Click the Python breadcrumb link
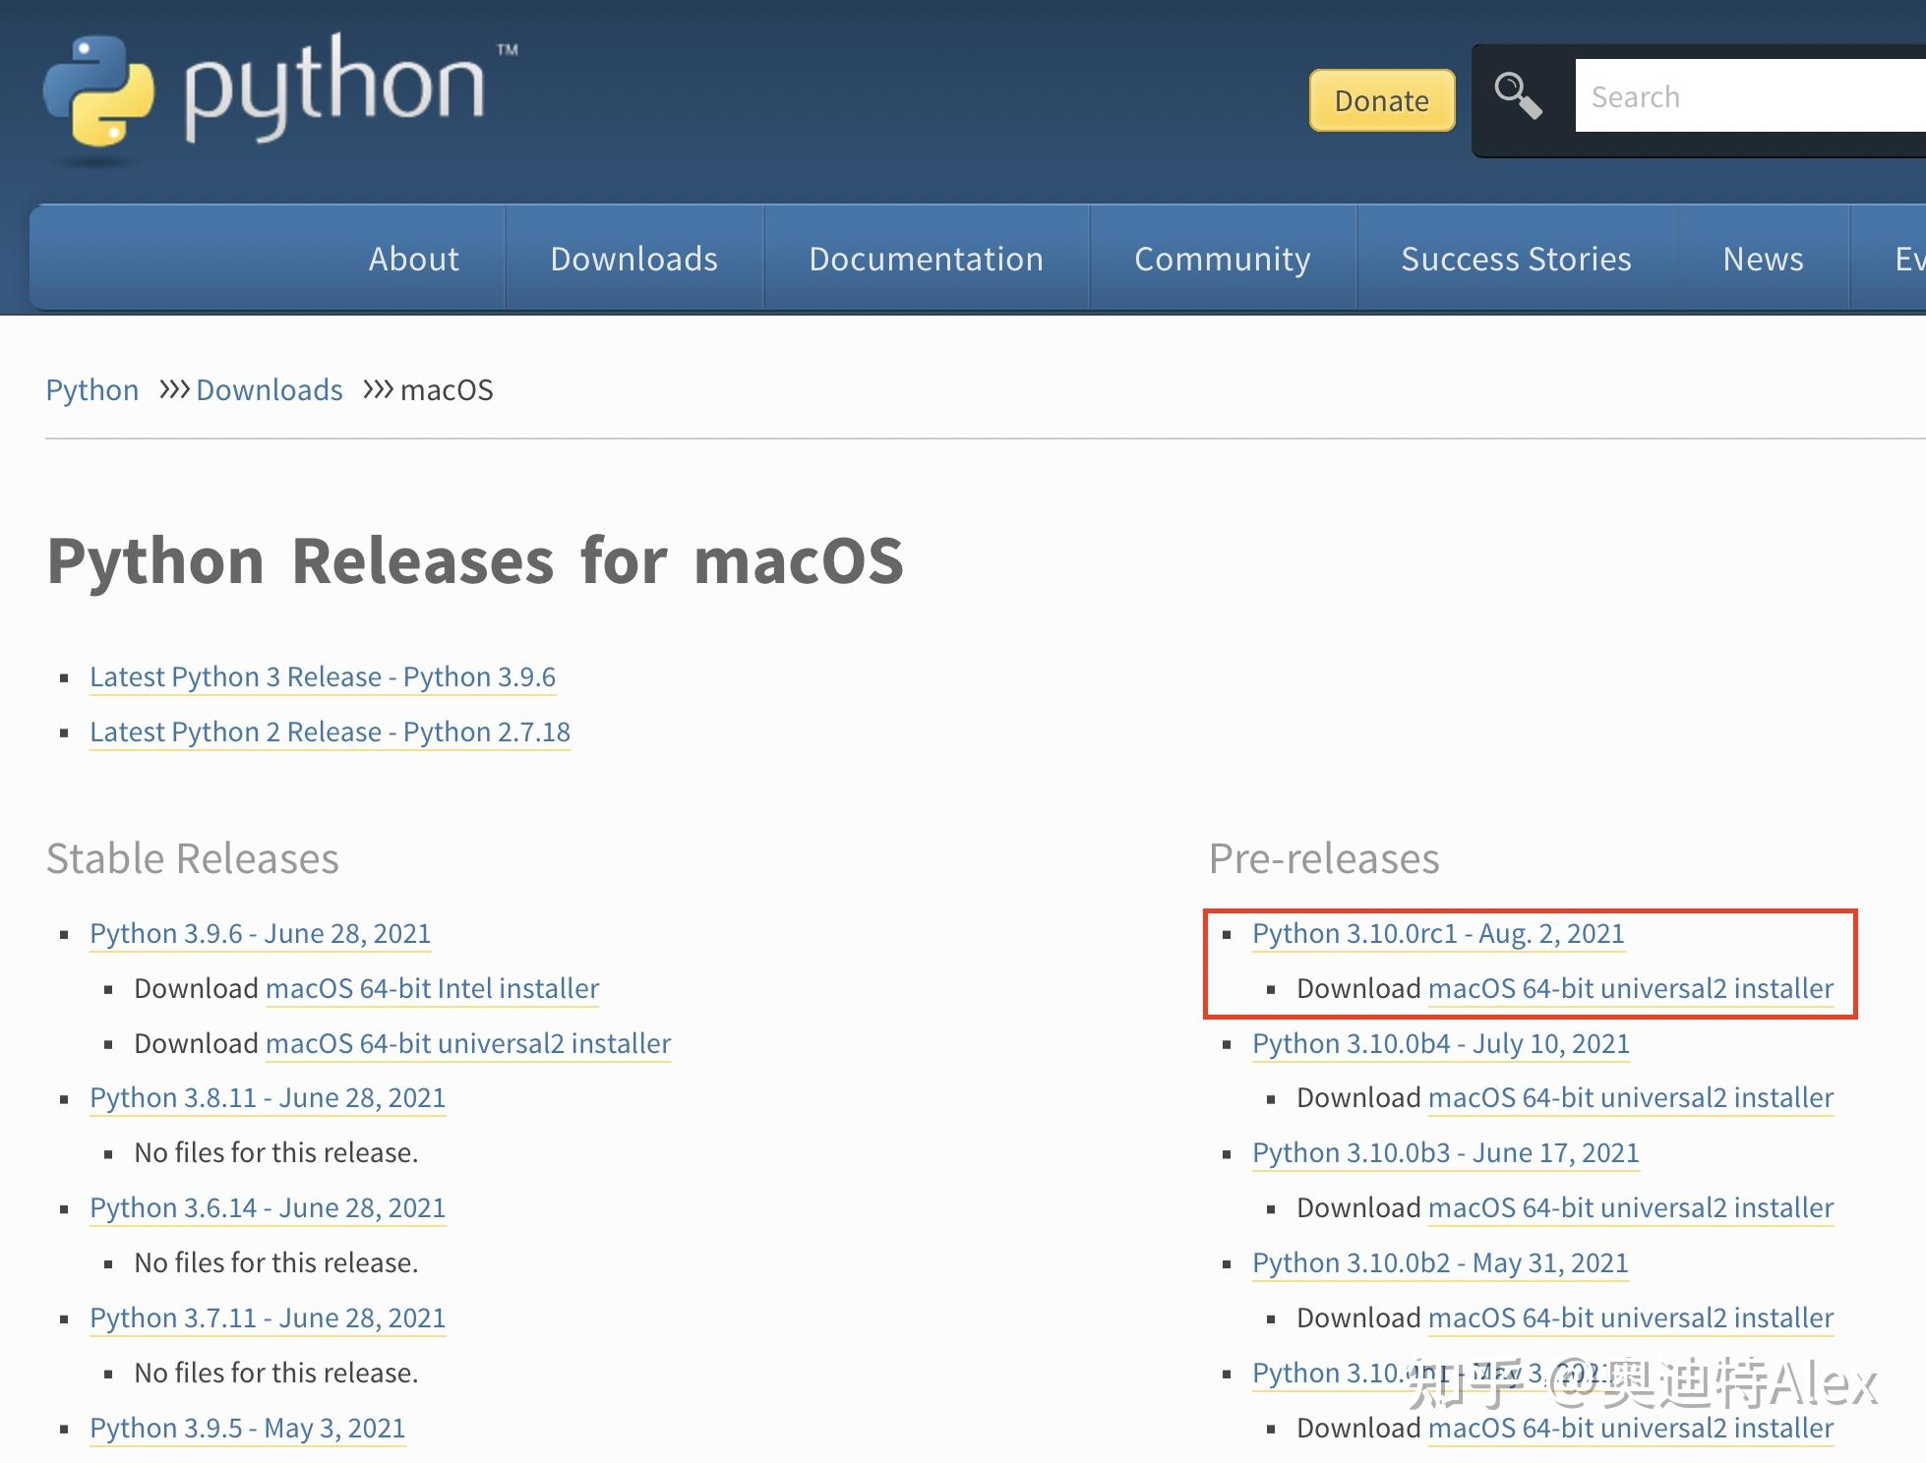The image size is (1926, 1463). pyautogui.click(x=91, y=390)
